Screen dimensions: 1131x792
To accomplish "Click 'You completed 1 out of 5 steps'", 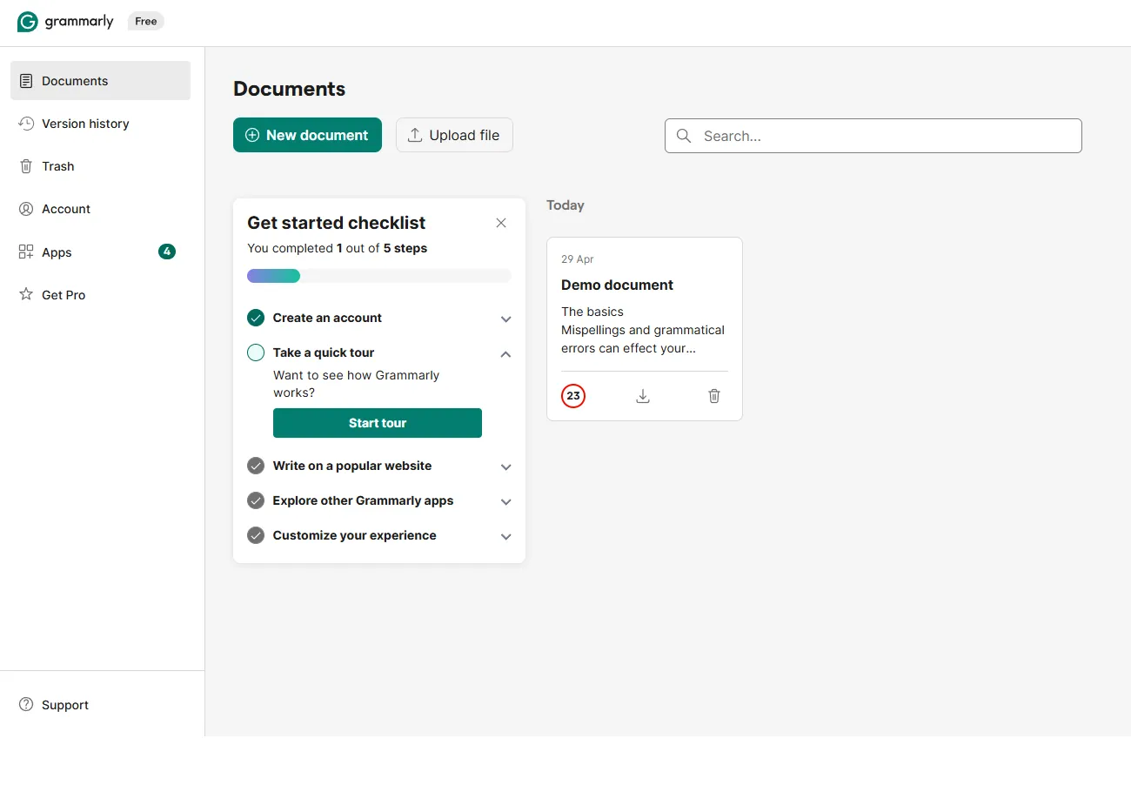I will pyautogui.click(x=338, y=248).
